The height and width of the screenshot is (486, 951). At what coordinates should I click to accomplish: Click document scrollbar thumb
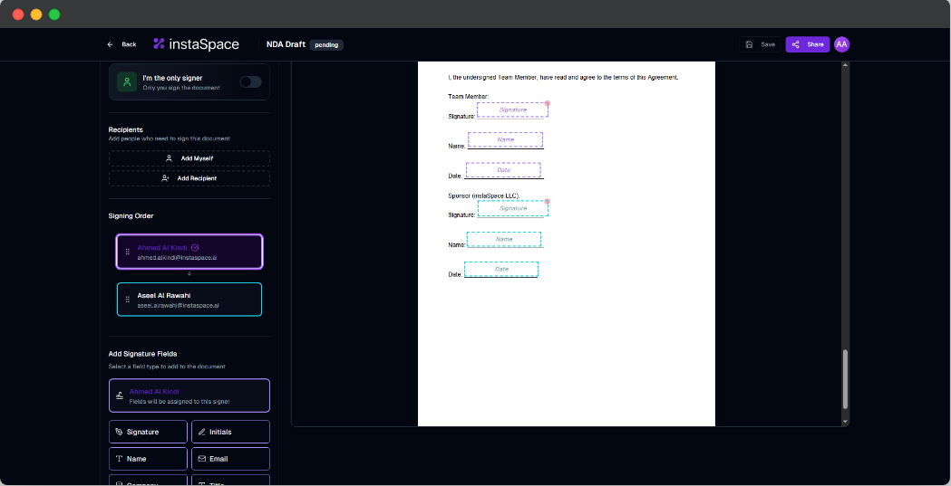coord(845,379)
